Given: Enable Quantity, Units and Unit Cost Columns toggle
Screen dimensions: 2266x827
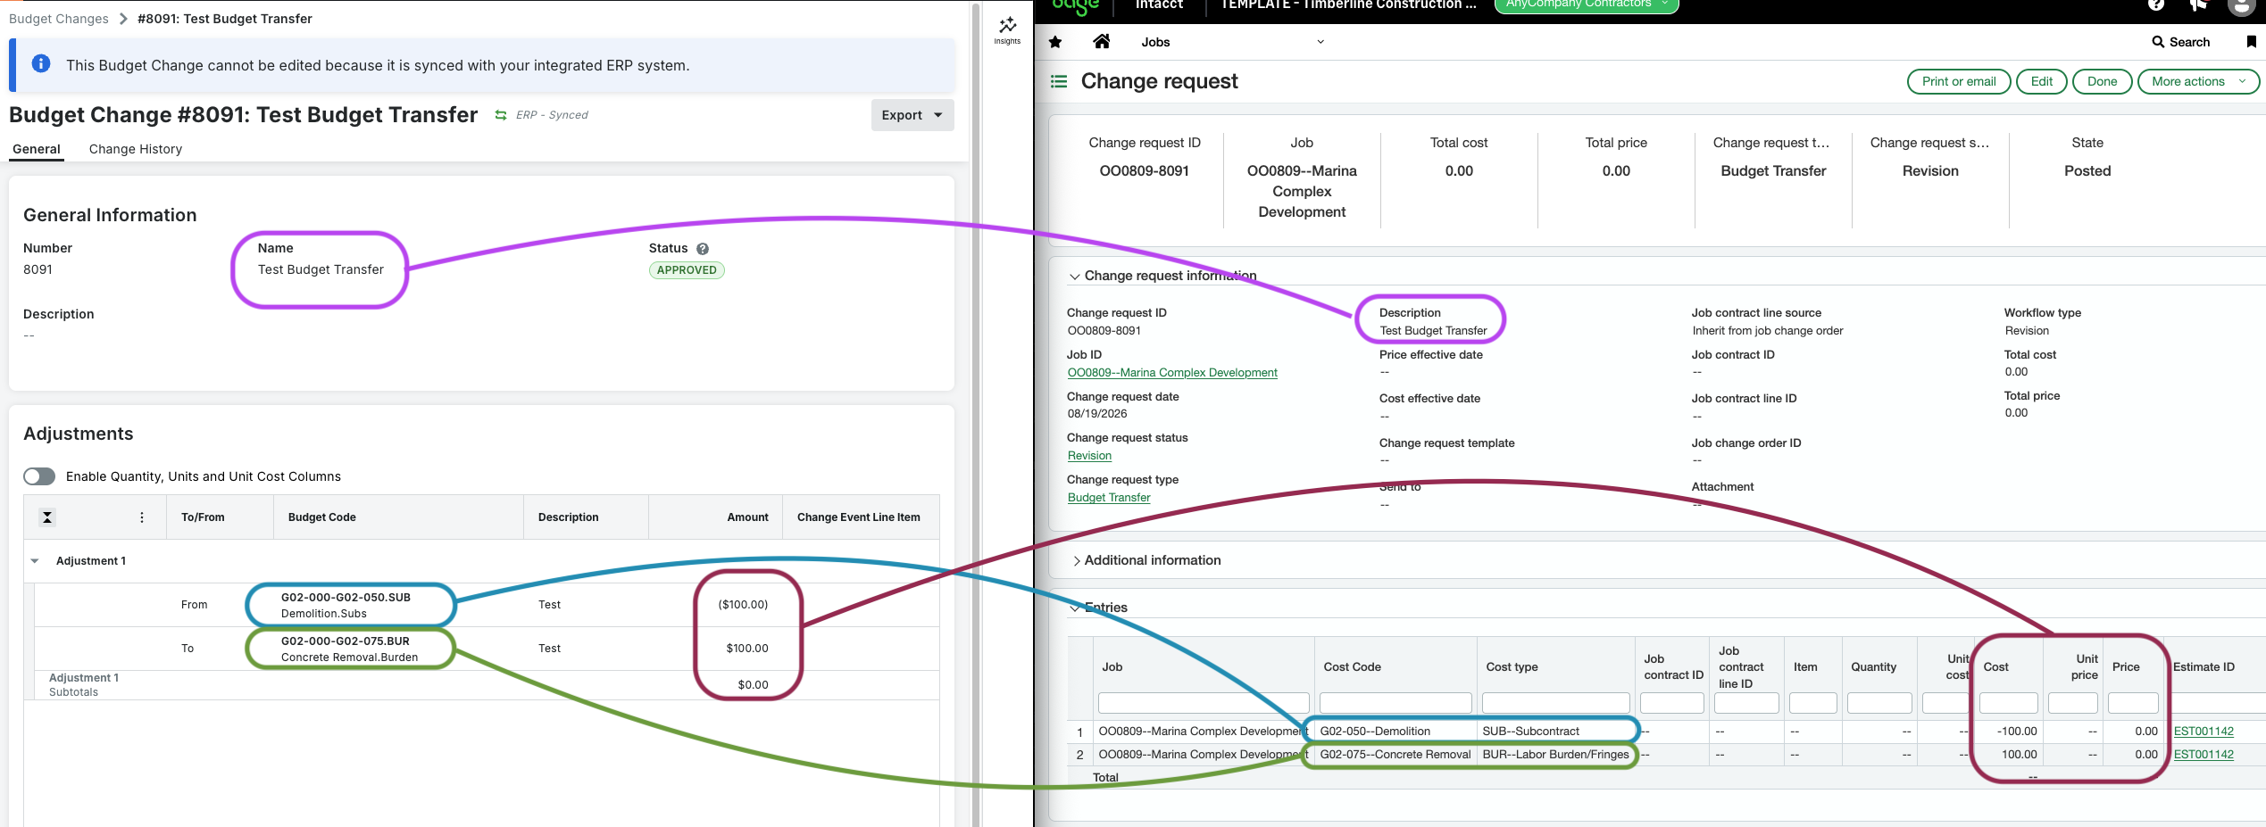Looking at the screenshot, I should [x=39, y=476].
